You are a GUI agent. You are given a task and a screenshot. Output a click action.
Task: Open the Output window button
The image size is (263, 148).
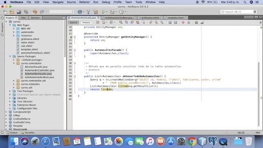click(x=12, y=132)
